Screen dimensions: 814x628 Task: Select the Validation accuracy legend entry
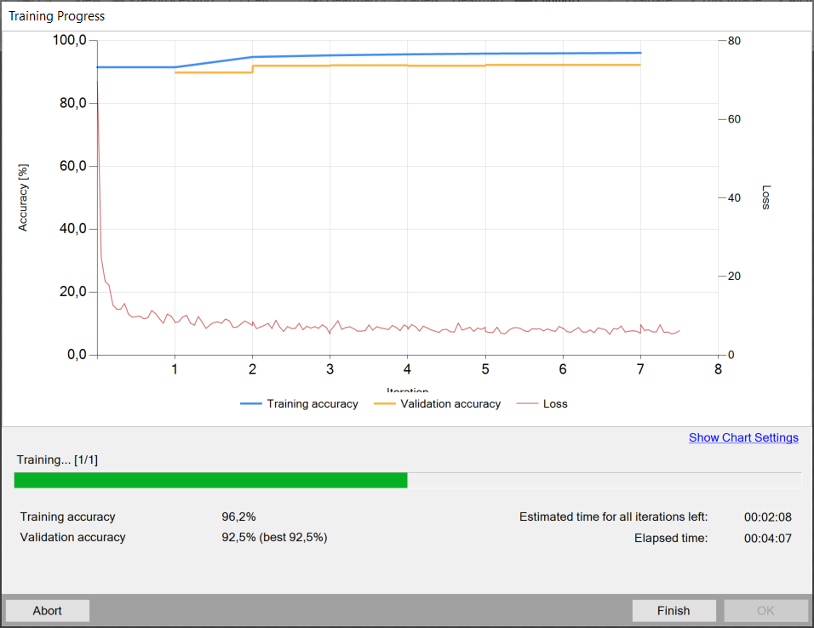point(450,403)
